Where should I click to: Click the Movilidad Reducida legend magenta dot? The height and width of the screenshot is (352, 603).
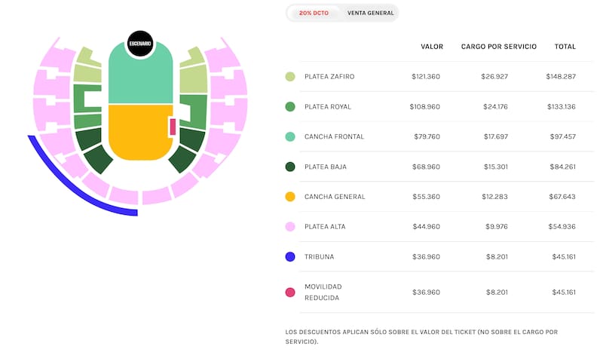point(290,292)
